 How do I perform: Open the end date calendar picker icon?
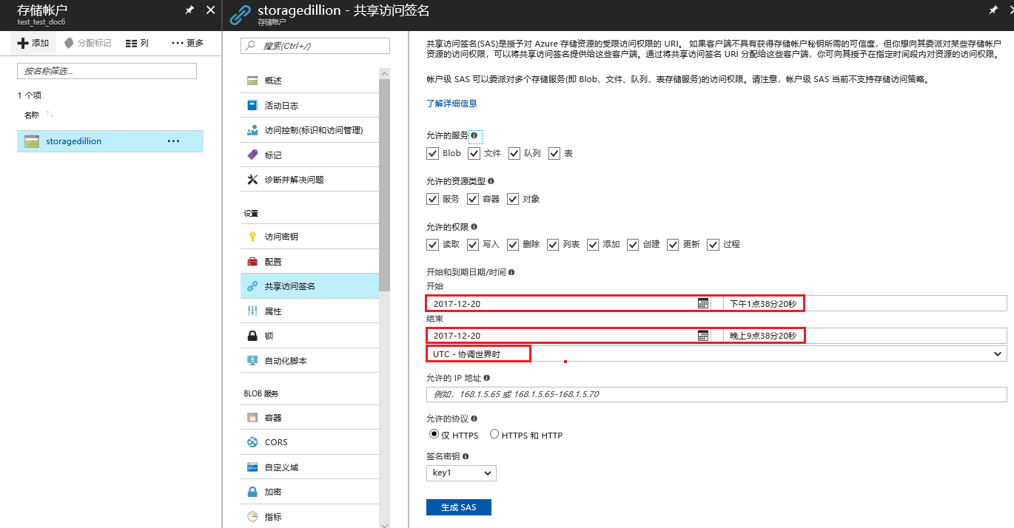tap(703, 336)
